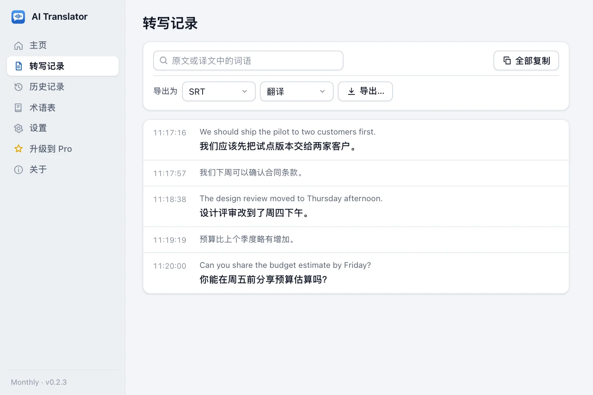The width and height of the screenshot is (593, 395).
Task: Click the glossary icon beside 术语表
Action: [19, 108]
